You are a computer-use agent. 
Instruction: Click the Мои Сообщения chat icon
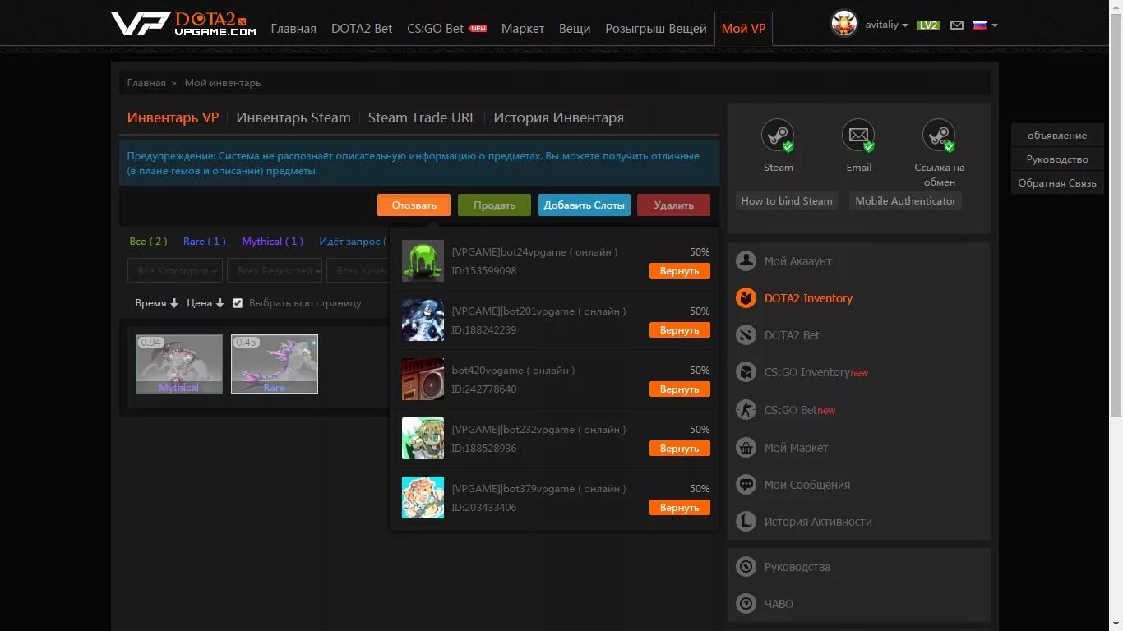746,485
